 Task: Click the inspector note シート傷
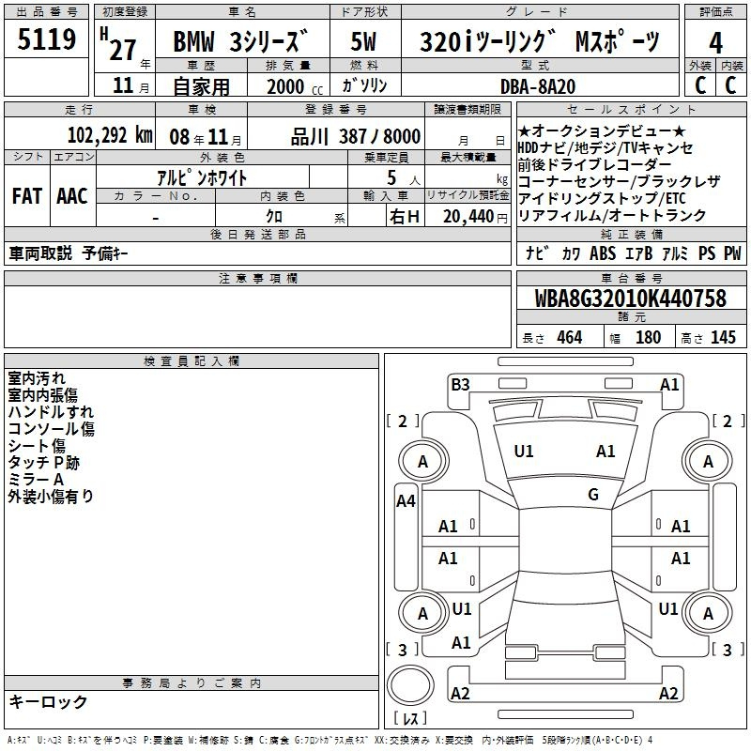(37, 445)
